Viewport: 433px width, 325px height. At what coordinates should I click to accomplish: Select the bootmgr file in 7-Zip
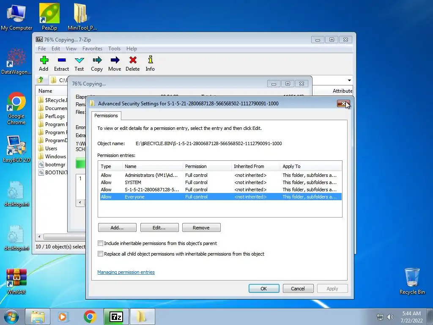[x=53, y=165]
